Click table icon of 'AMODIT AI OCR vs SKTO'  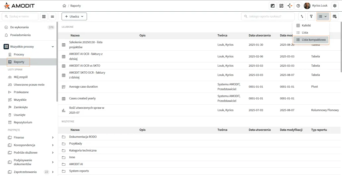[x=64, y=66]
